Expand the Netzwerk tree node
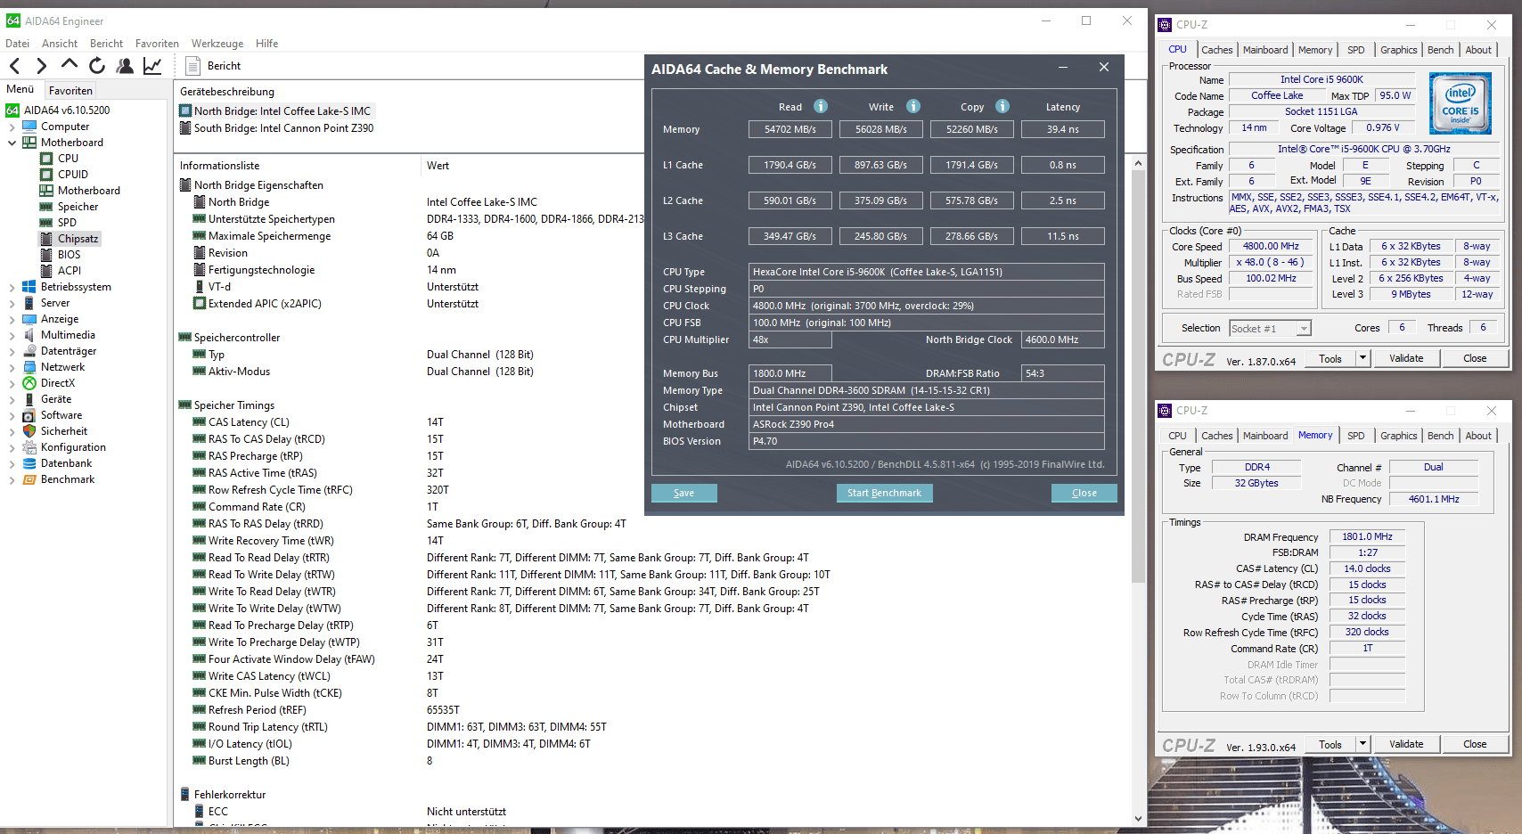1522x834 pixels. [x=12, y=367]
